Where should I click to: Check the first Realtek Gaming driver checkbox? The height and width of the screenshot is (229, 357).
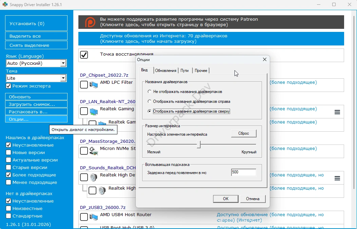point(84,111)
